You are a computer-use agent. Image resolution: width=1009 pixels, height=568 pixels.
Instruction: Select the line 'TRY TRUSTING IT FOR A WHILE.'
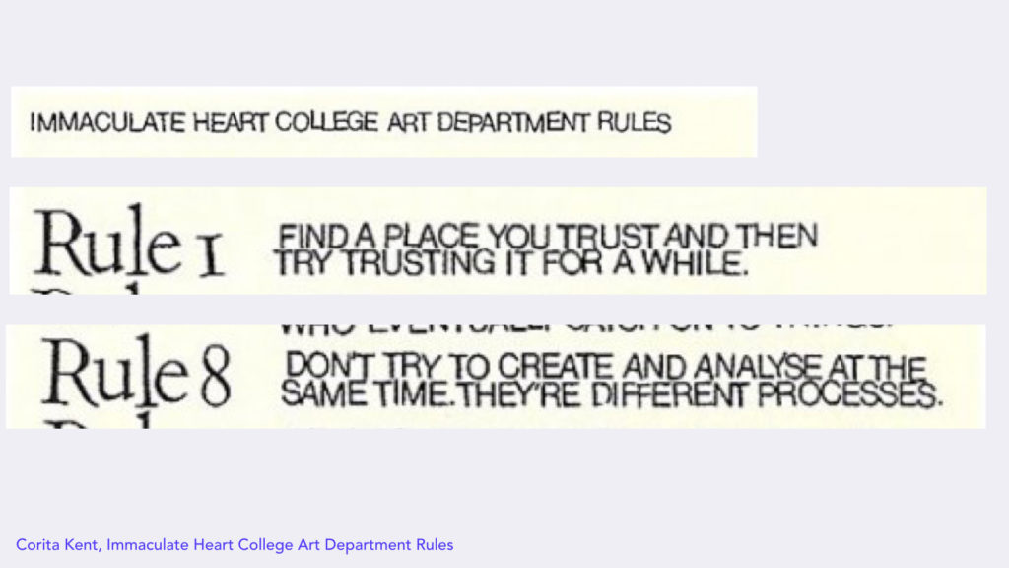point(511,262)
